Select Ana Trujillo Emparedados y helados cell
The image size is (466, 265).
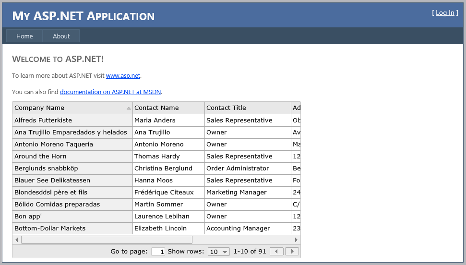72,132
